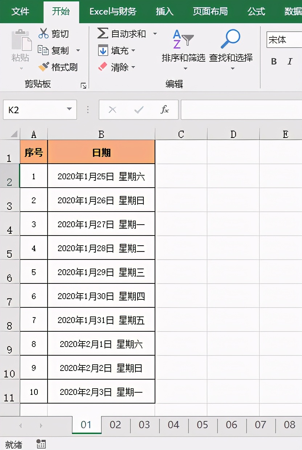Select row 1 header
The width and height of the screenshot is (302, 450).
(10, 152)
